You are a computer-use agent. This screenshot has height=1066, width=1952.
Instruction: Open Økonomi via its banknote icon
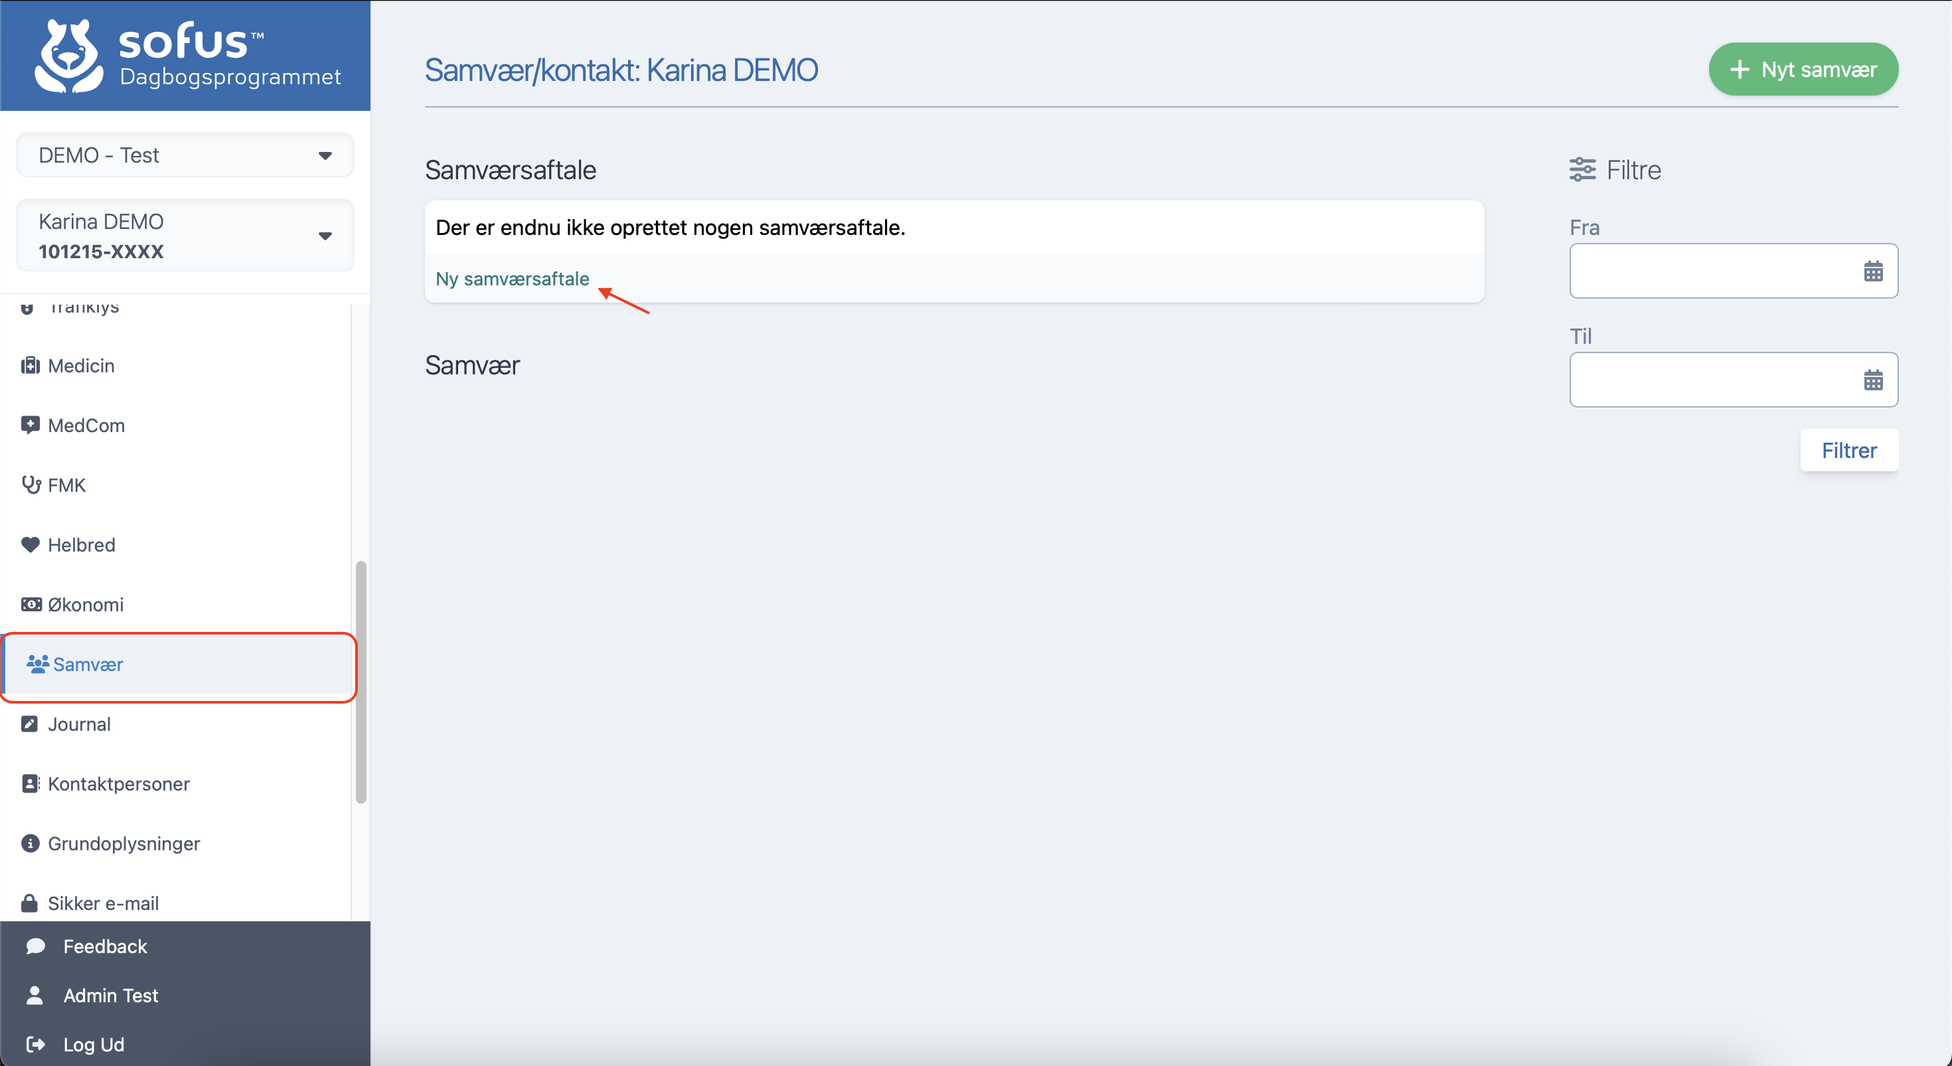pyautogui.click(x=31, y=604)
